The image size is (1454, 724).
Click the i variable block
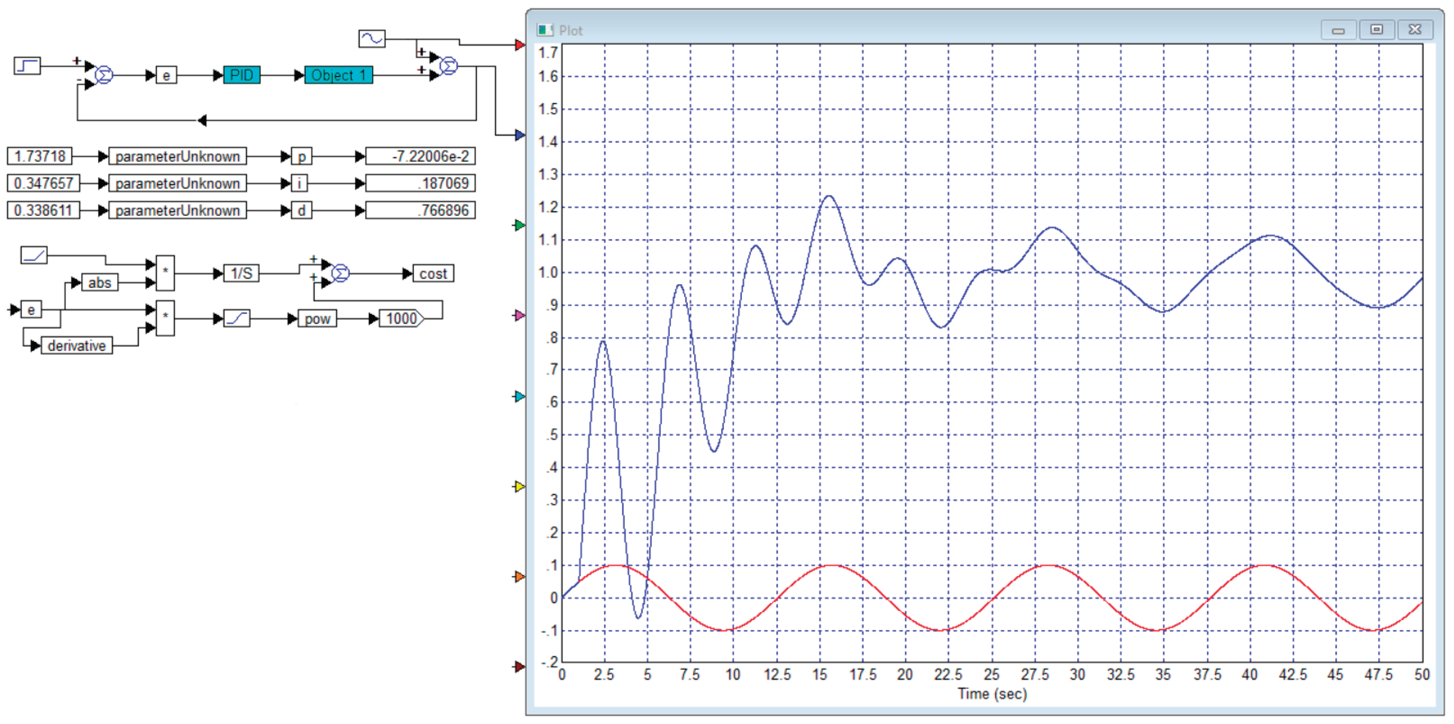coord(299,183)
